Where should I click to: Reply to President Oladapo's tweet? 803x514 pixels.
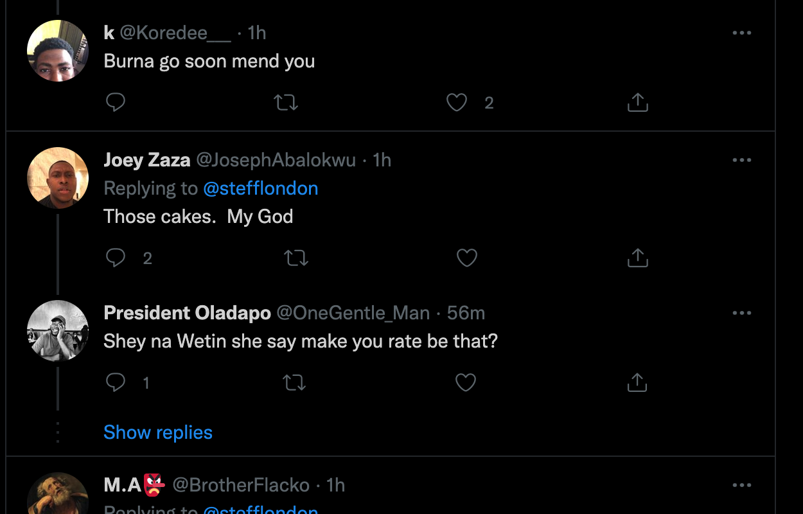(116, 382)
